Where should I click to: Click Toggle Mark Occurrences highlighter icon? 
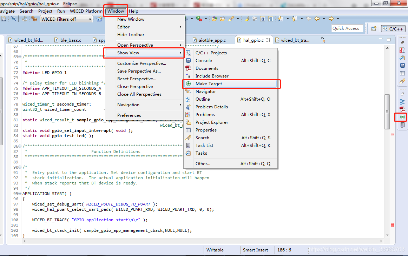point(247,19)
